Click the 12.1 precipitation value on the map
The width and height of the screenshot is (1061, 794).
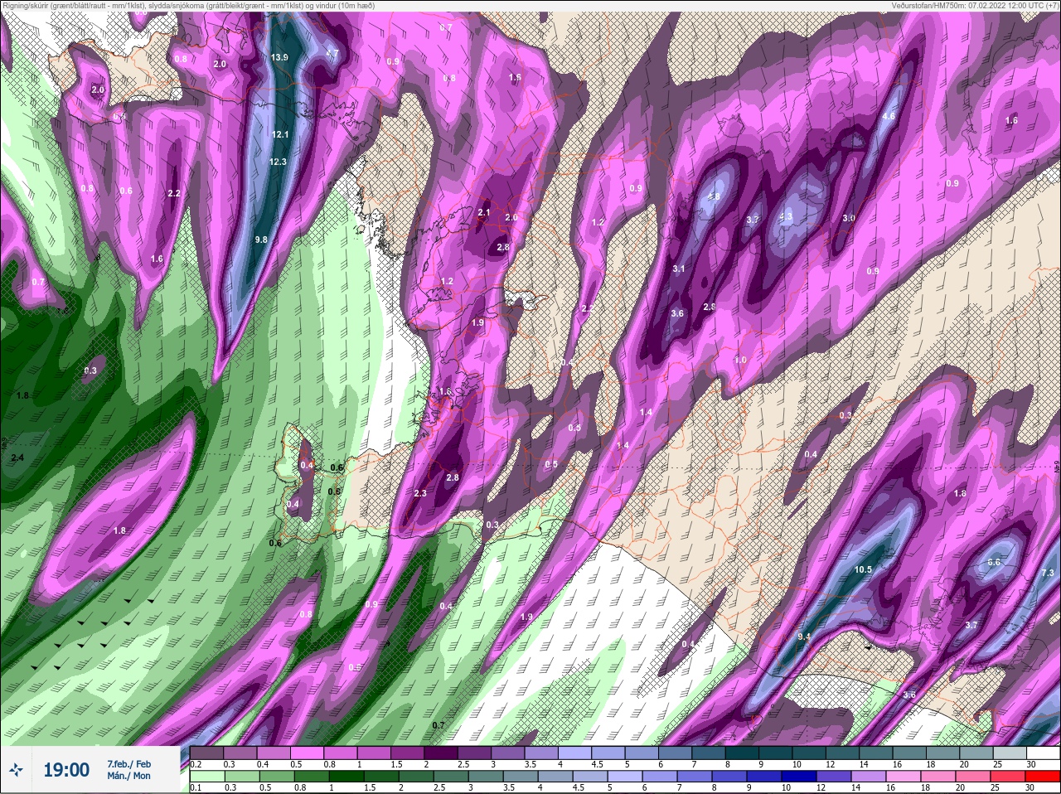coord(280,134)
